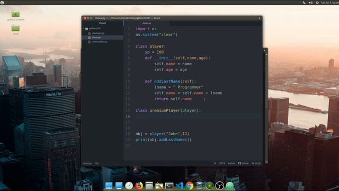339x191 pixels.
Task: Launch OBS Studio from the dock
Action: tap(219, 186)
